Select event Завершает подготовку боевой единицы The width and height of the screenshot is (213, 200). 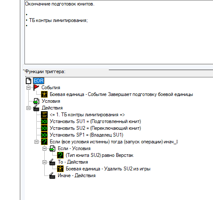coord(121,94)
